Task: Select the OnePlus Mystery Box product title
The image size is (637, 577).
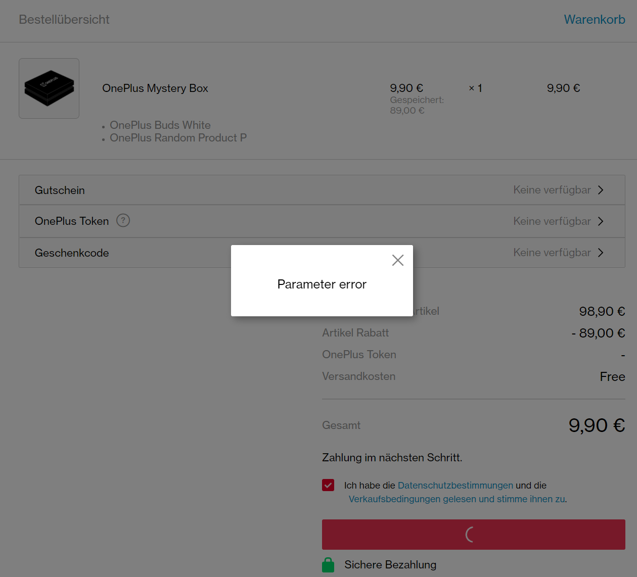Action: click(x=155, y=88)
